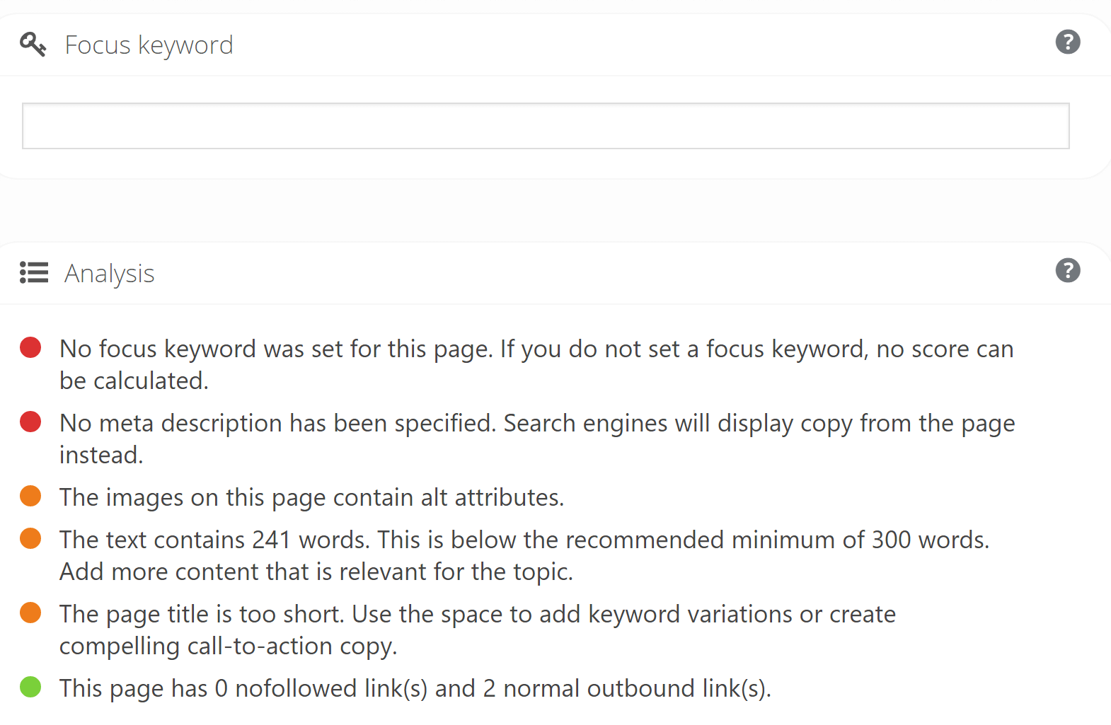Click the Analysis section heading
Viewport: 1111px width, 725px height.
coord(110,274)
